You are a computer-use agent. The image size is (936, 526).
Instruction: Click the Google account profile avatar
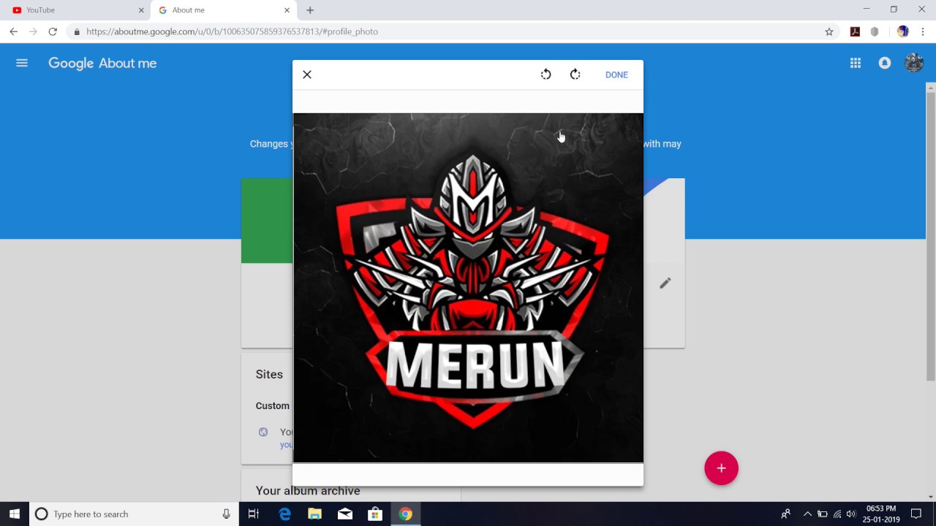(914, 63)
